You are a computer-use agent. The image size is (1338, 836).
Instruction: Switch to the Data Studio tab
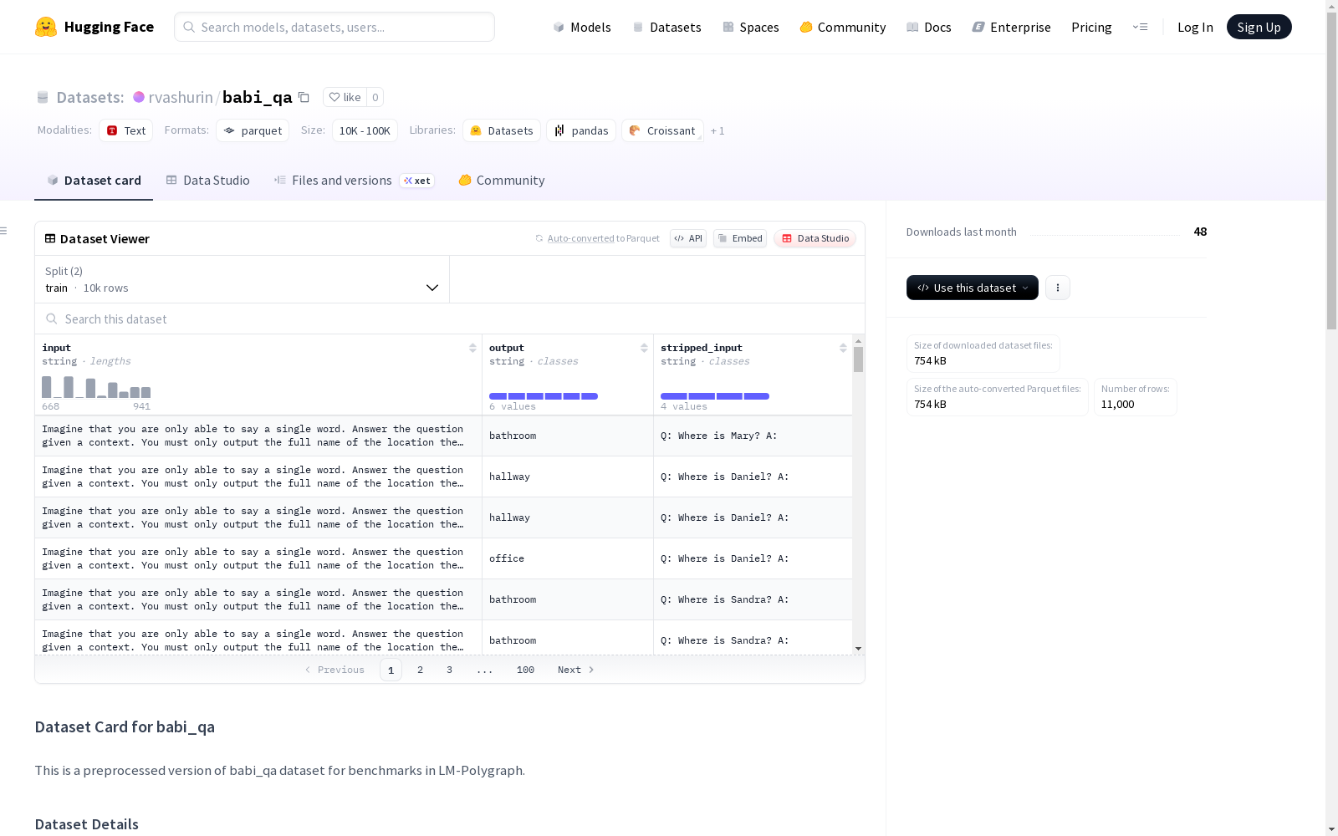[x=208, y=181]
